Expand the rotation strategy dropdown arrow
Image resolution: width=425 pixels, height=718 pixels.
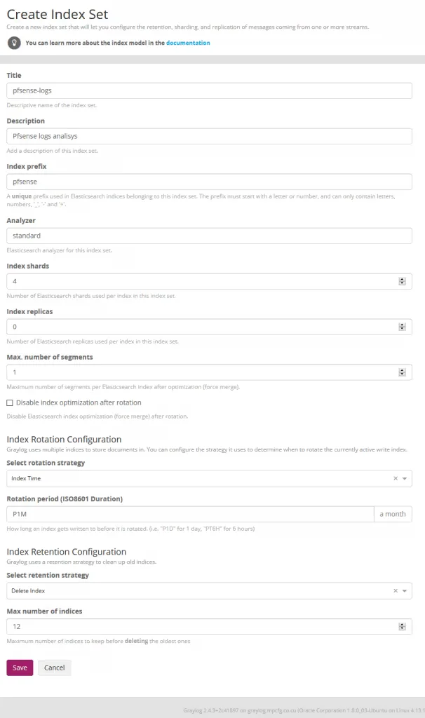click(405, 478)
